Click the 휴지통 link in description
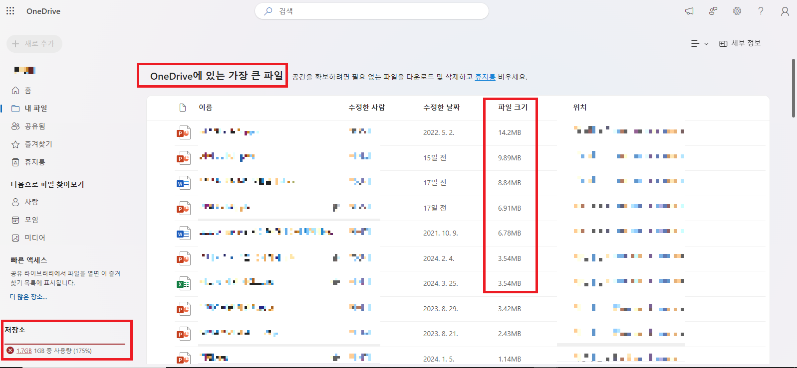The height and width of the screenshot is (368, 797). [x=485, y=77]
